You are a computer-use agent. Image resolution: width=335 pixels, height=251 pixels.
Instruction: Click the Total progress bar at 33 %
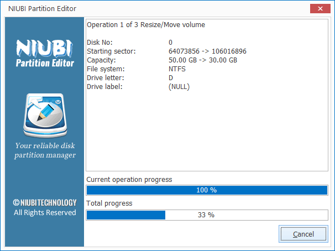[207, 215]
